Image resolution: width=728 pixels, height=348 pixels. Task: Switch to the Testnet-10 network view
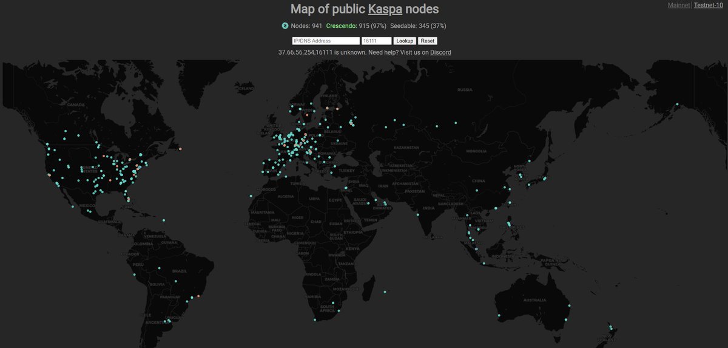(x=709, y=5)
